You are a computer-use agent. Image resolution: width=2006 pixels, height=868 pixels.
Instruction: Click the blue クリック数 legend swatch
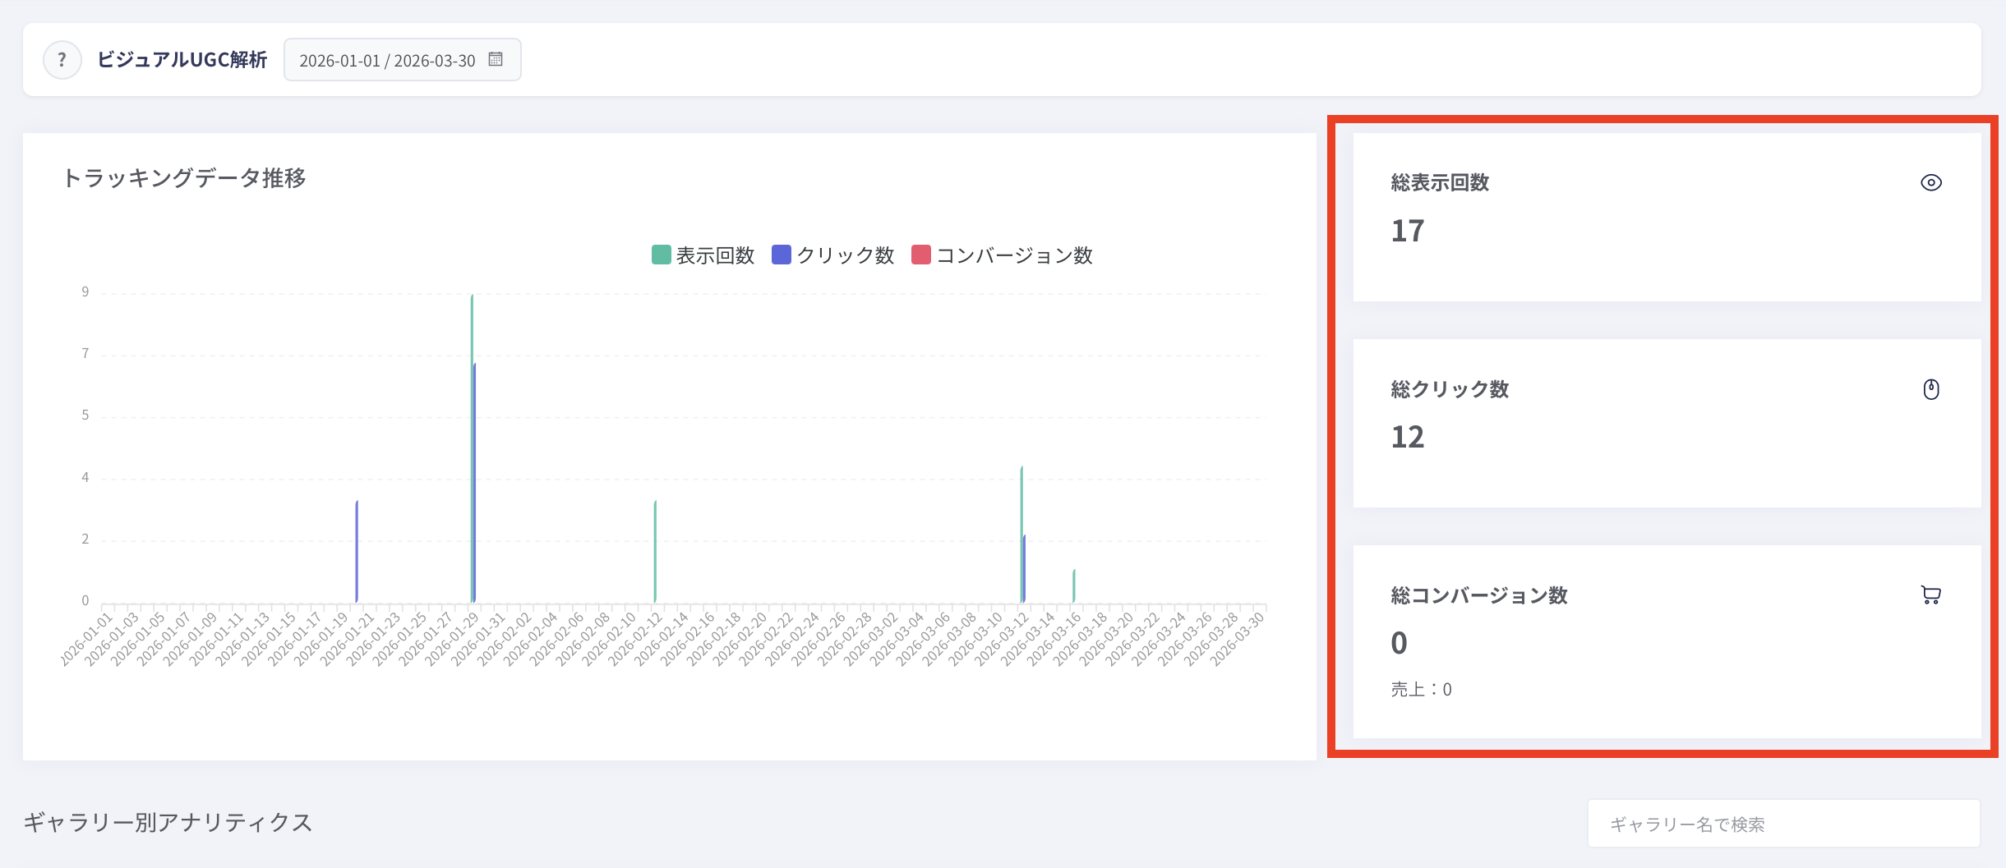point(782,255)
